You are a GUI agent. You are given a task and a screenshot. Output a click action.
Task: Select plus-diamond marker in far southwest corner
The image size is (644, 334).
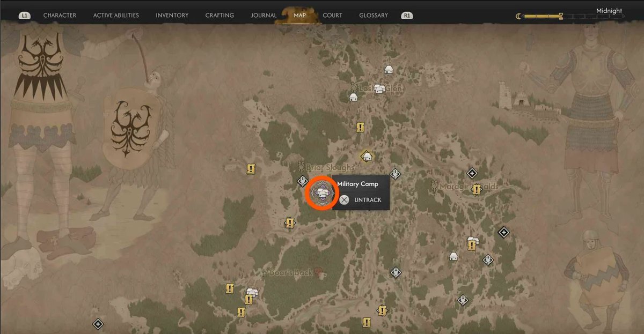98,324
